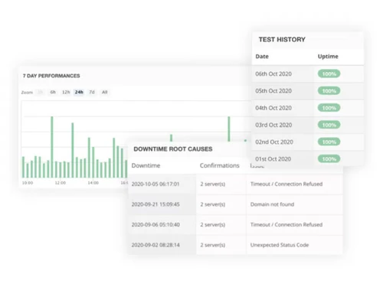Click 2 server(s) in the 2020-09-06 row
The width and height of the screenshot is (383, 287).
213,225
